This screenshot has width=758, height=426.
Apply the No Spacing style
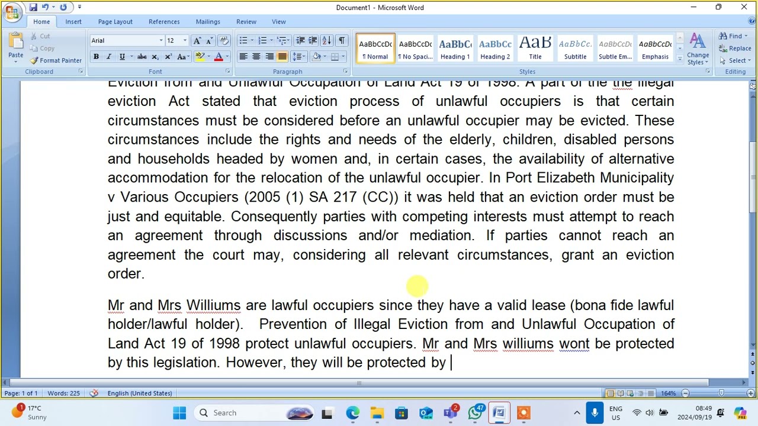pyautogui.click(x=415, y=49)
